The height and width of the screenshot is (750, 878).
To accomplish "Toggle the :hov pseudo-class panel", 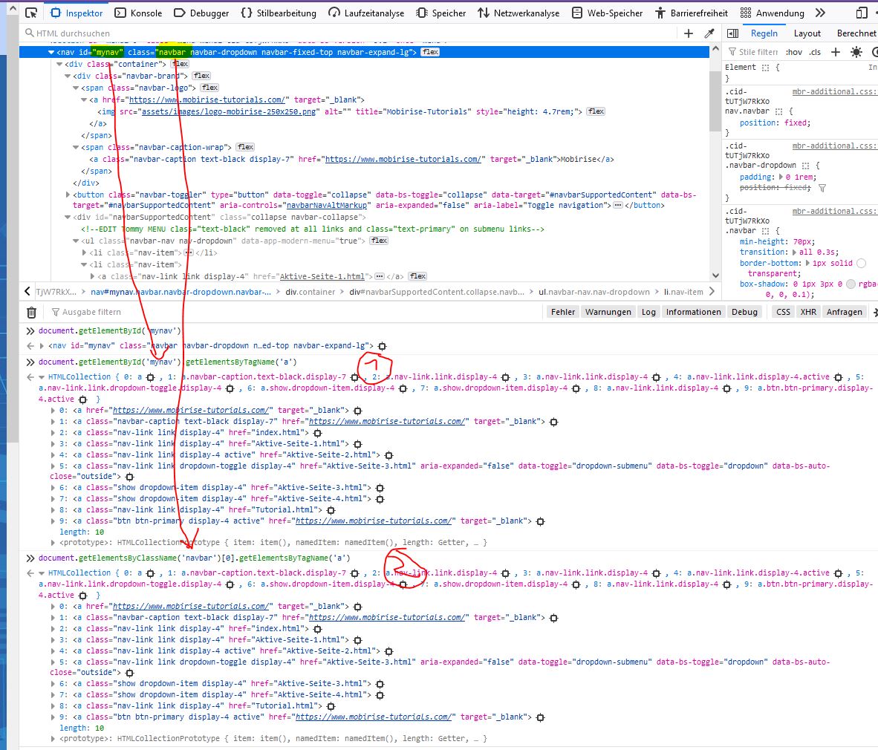I will pos(794,52).
